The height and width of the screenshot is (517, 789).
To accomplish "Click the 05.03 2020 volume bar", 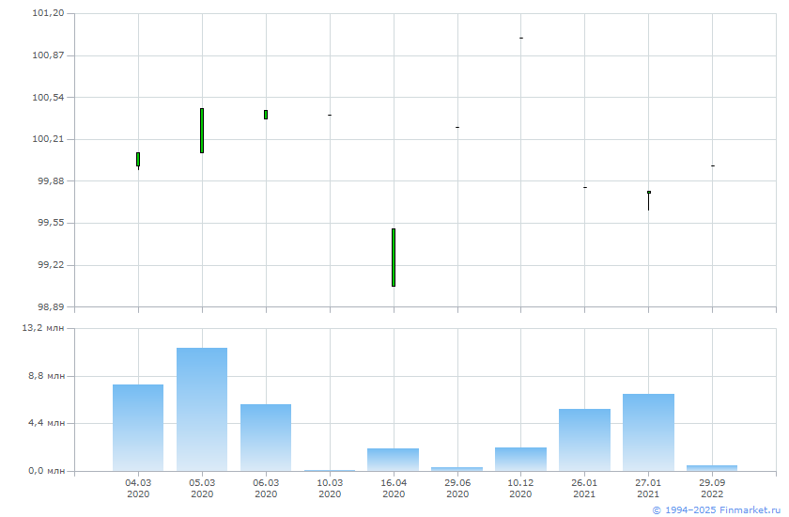I will click(202, 409).
